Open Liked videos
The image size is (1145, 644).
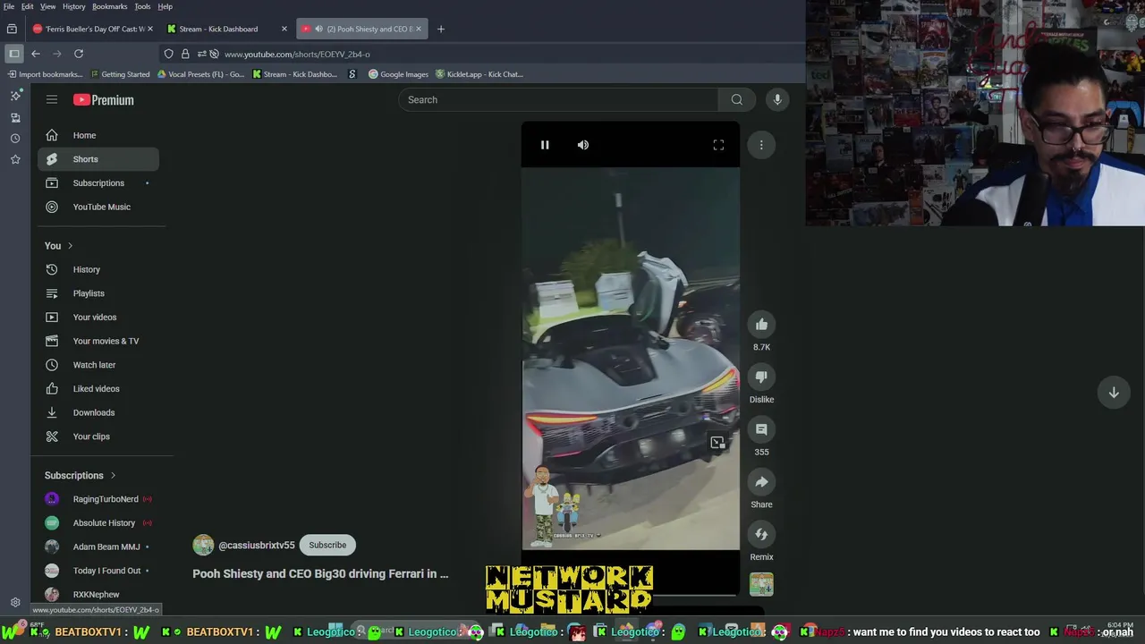[x=98, y=389]
